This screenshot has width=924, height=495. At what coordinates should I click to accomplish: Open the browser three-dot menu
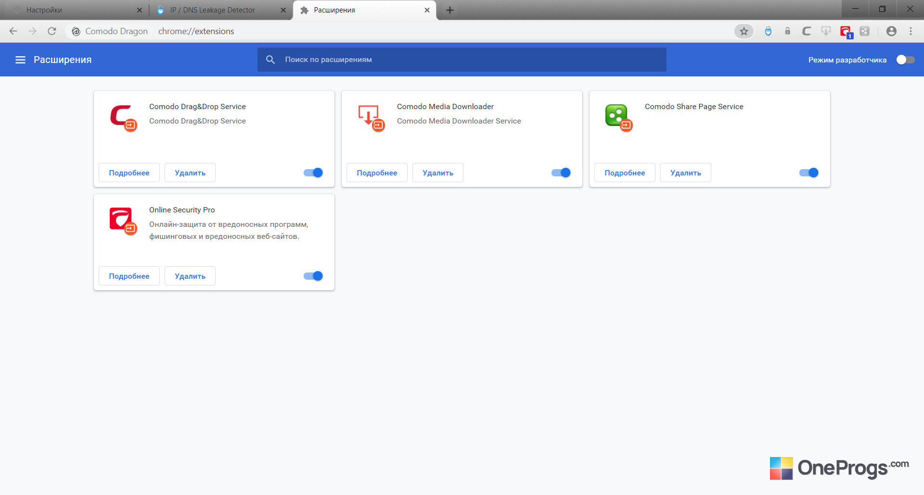[911, 31]
